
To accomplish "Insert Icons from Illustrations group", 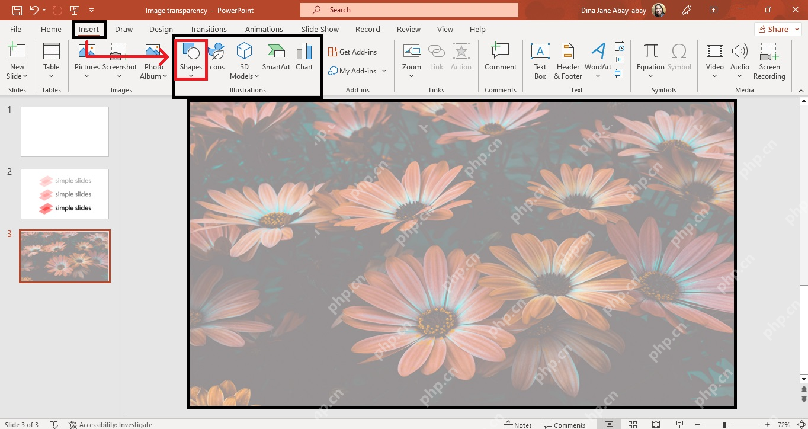I will pos(217,57).
